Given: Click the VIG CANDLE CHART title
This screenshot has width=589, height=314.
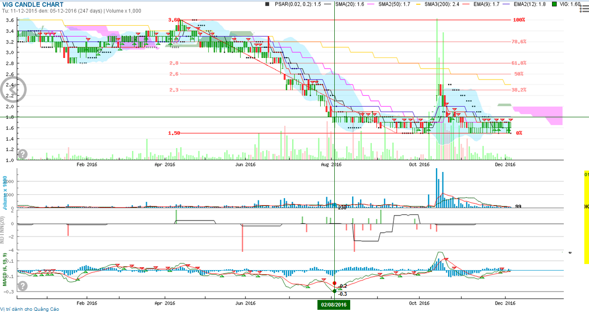Looking at the screenshot, I should 33,5.
